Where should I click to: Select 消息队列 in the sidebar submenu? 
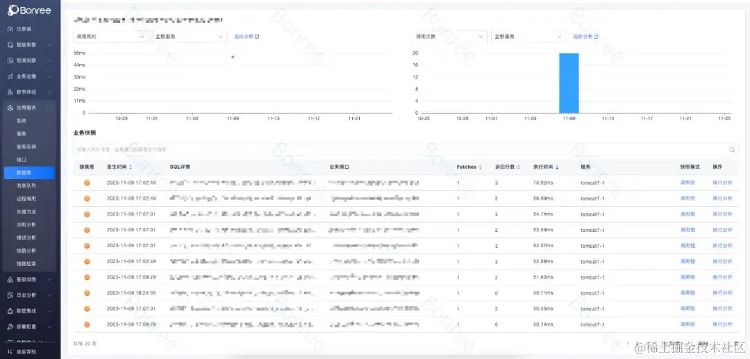pos(26,185)
